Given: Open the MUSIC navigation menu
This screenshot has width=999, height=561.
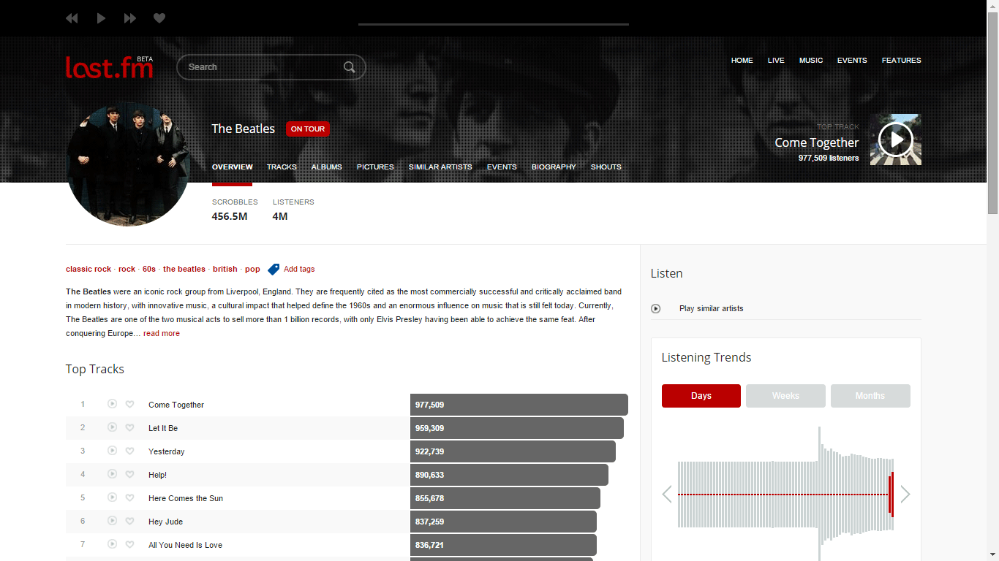Looking at the screenshot, I should click(x=811, y=60).
